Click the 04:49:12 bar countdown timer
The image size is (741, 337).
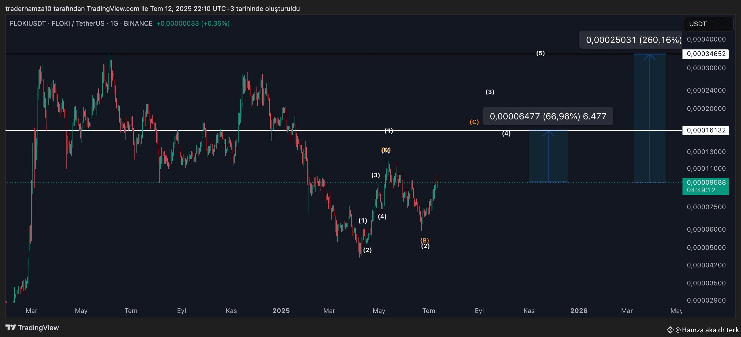coord(701,190)
